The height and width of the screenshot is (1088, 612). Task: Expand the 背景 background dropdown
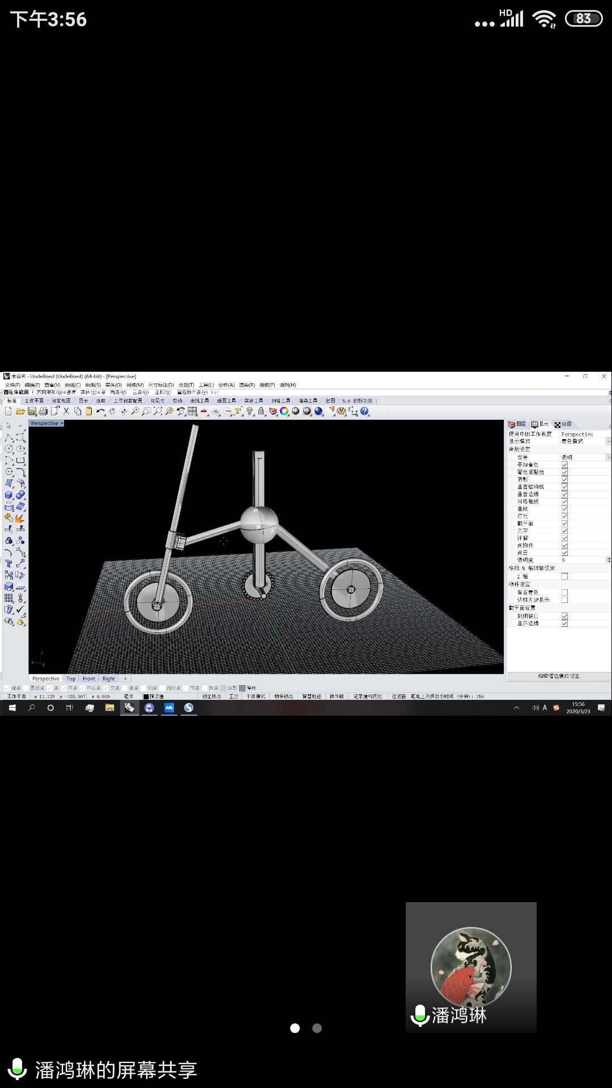click(x=609, y=457)
